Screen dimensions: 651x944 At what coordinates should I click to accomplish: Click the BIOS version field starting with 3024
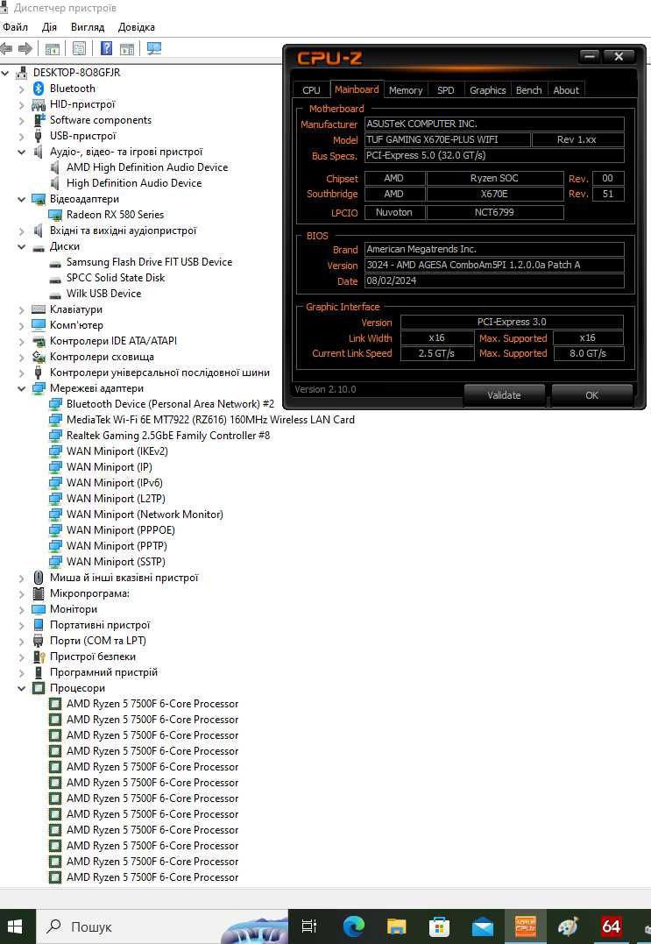tap(494, 265)
